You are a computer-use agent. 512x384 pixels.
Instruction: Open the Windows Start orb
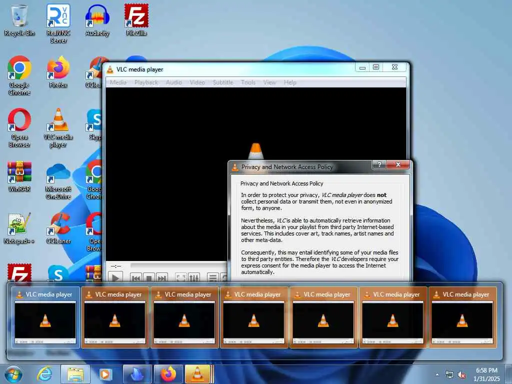click(x=13, y=374)
